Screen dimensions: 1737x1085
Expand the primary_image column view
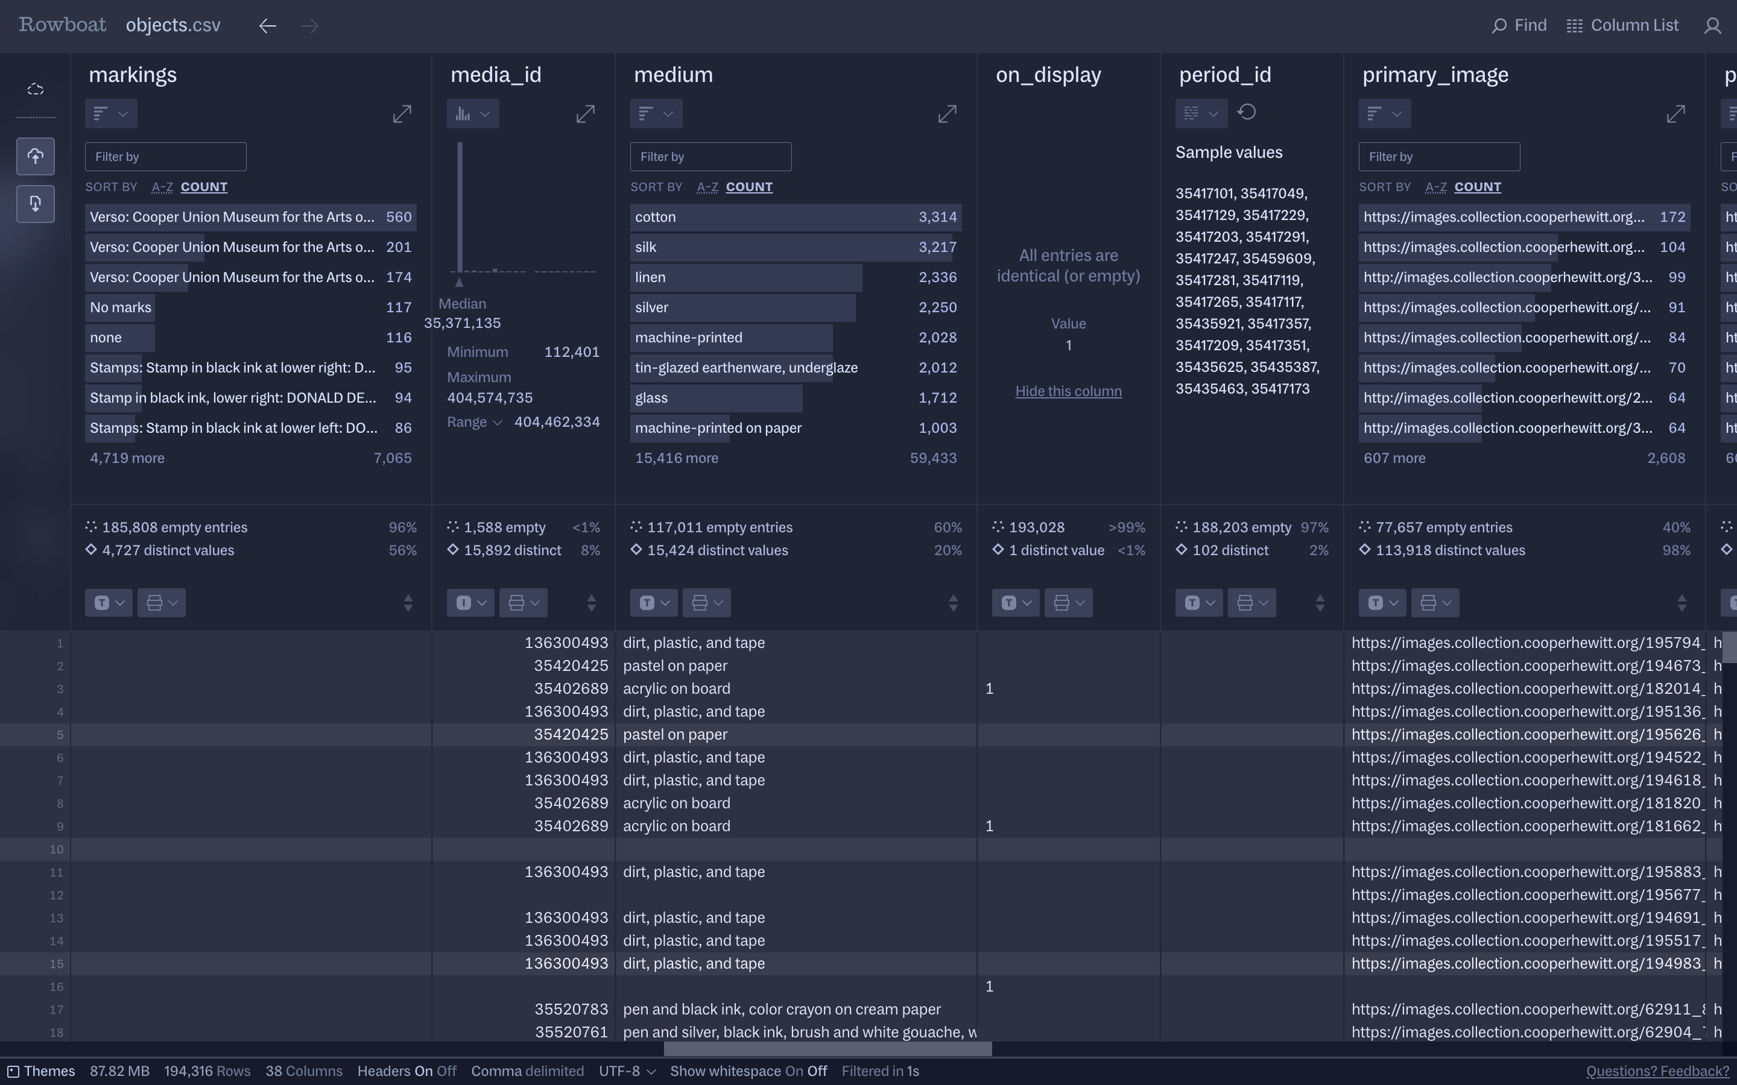coord(1675,113)
